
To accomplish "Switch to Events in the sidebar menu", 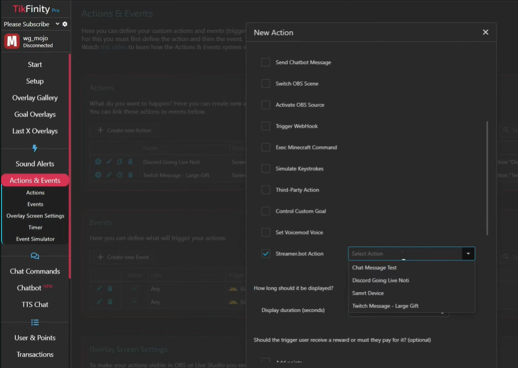I will [35, 204].
